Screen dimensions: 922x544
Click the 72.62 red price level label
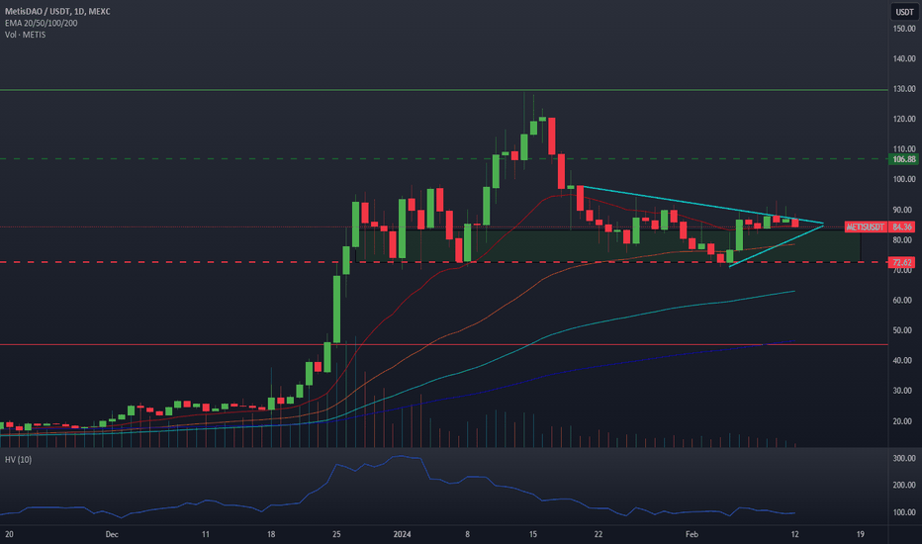(901, 262)
